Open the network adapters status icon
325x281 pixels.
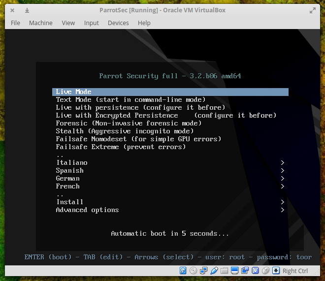click(x=203, y=271)
